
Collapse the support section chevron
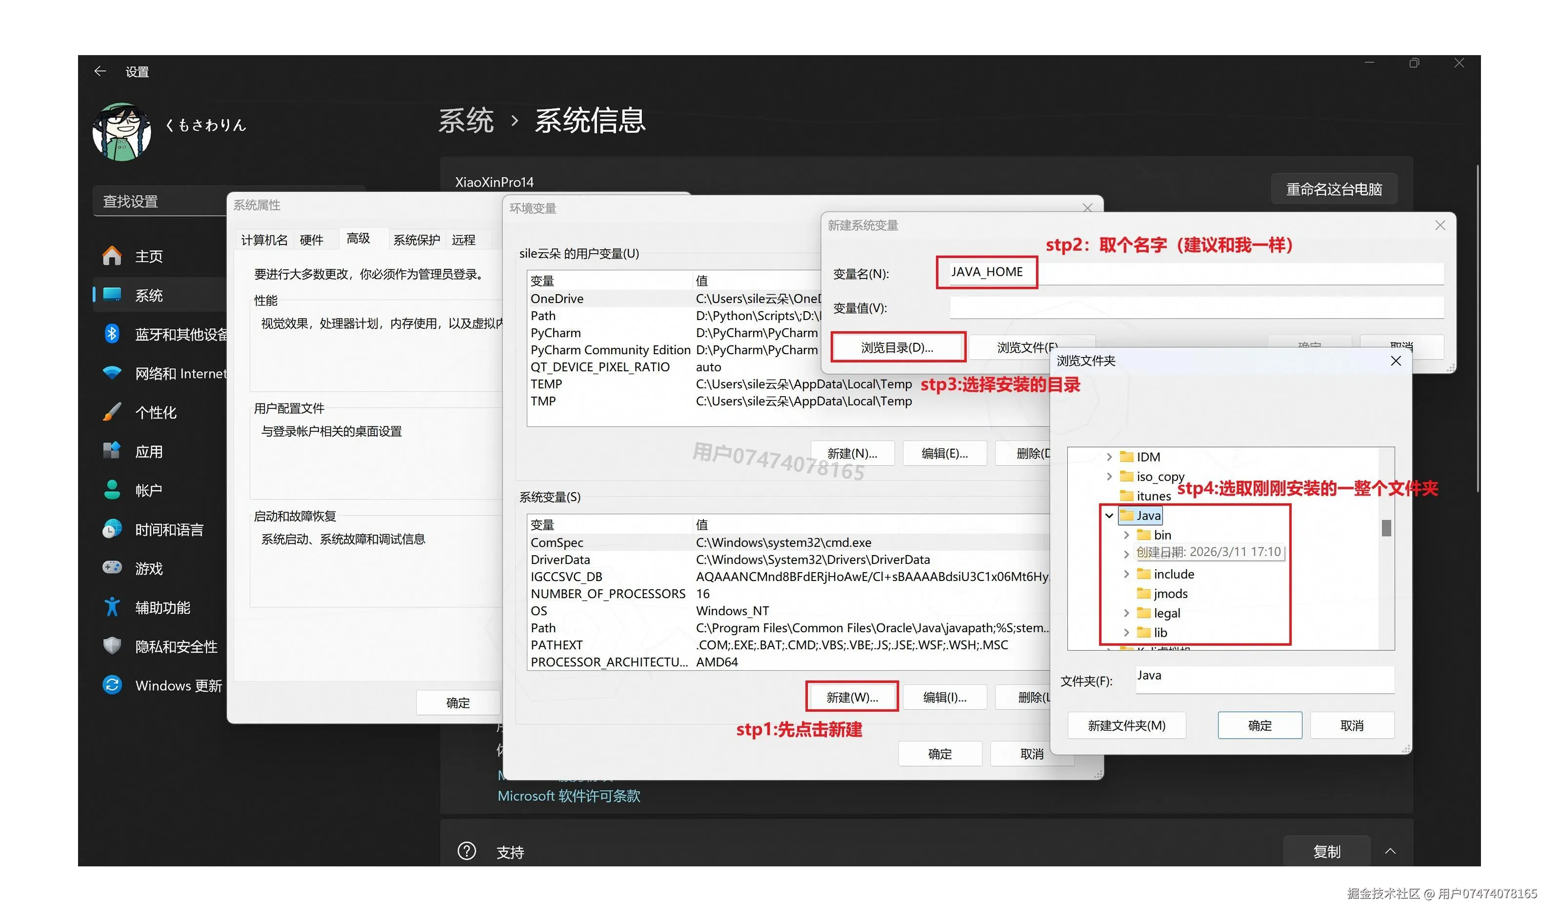[x=1390, y=851]
